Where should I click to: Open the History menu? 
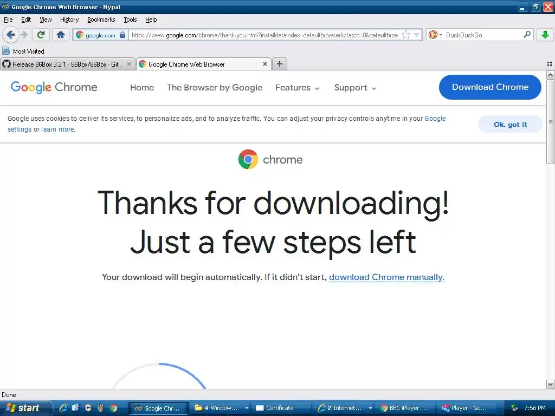coord(69,19)
